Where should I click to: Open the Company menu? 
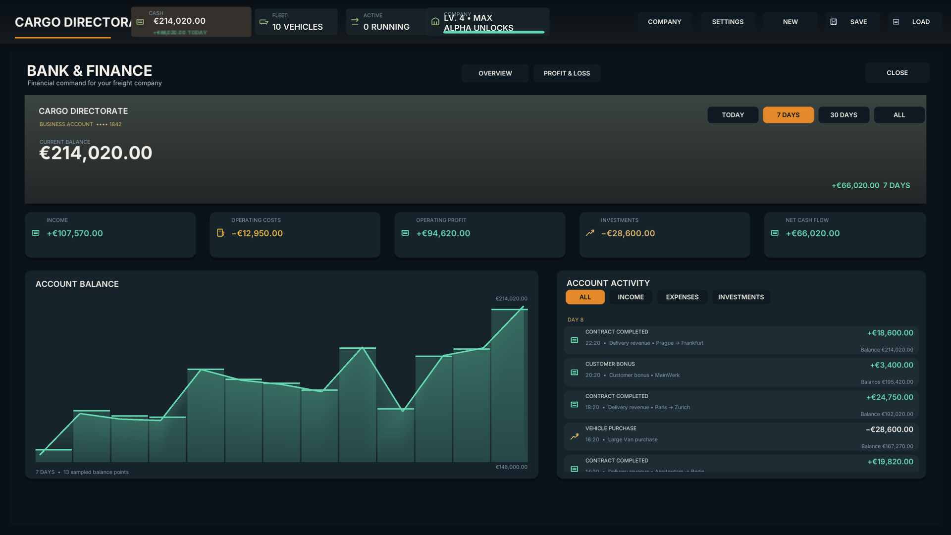(664, 22)
